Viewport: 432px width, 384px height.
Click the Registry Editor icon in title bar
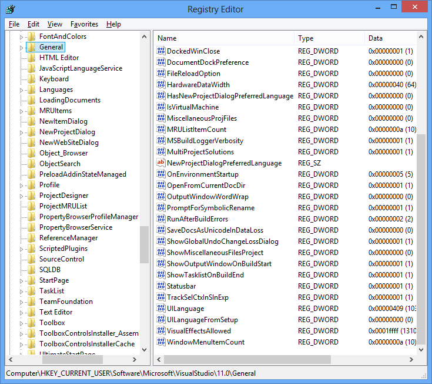tap(11, 9)
